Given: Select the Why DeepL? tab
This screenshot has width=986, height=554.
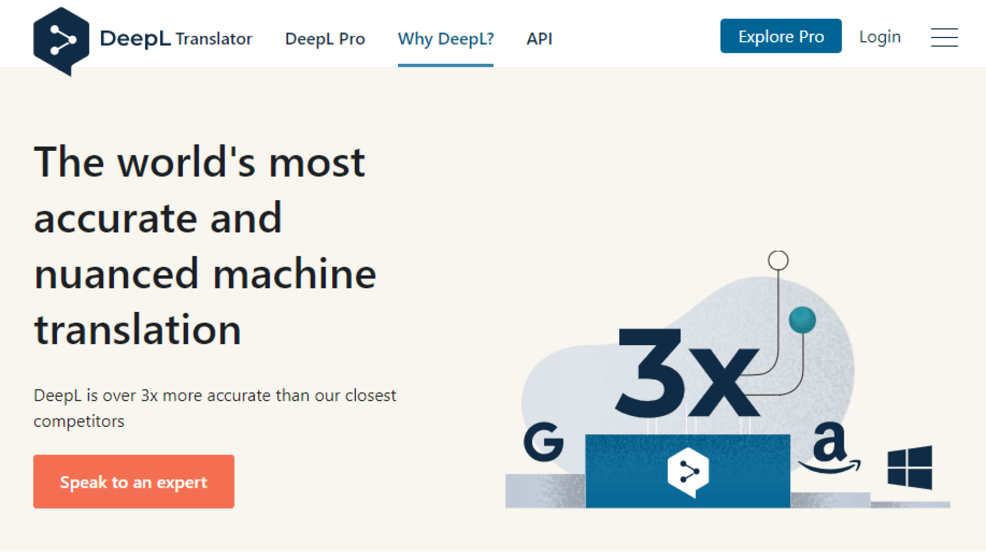Looking at the screenshot, I should (445, 39).
